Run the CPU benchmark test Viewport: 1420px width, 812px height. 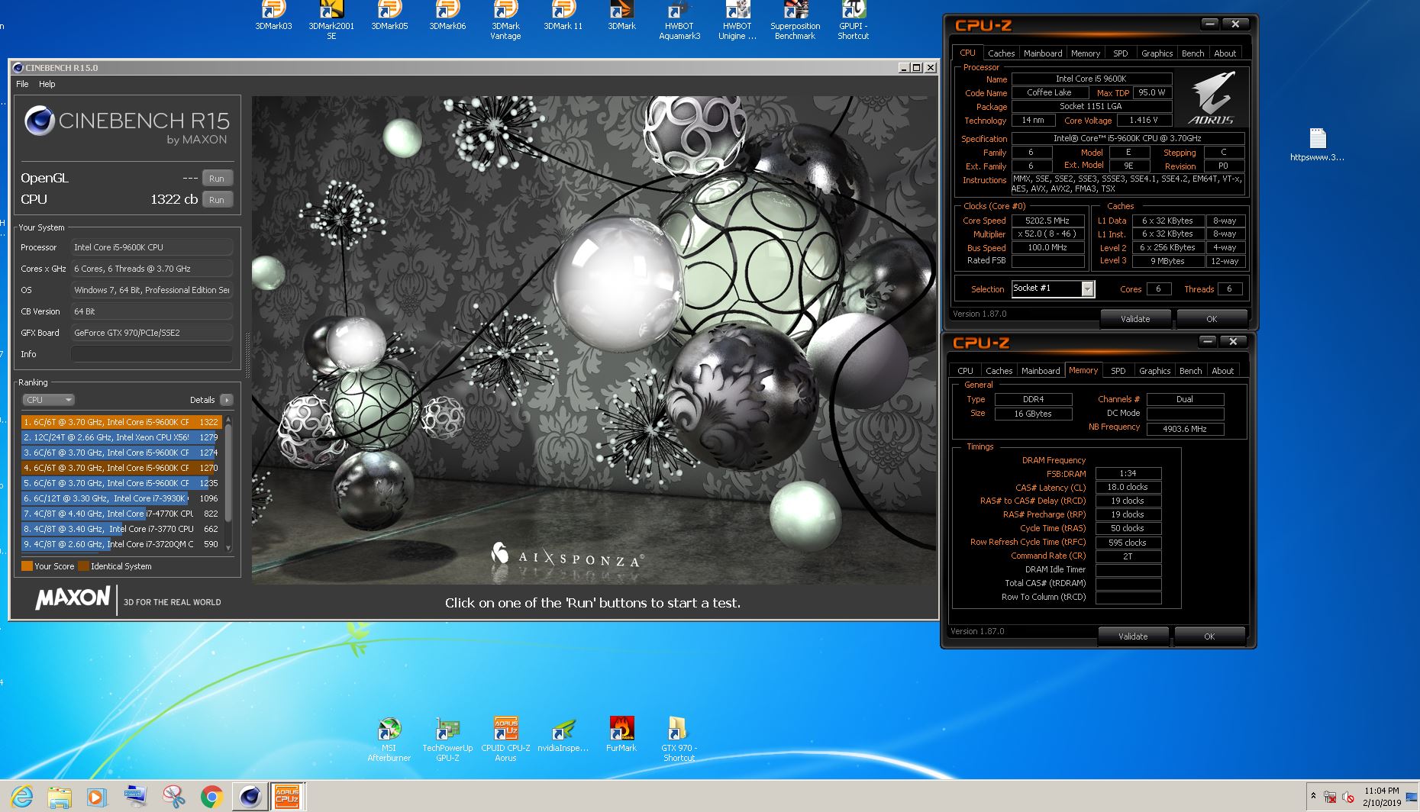click(x=217, y=200)
